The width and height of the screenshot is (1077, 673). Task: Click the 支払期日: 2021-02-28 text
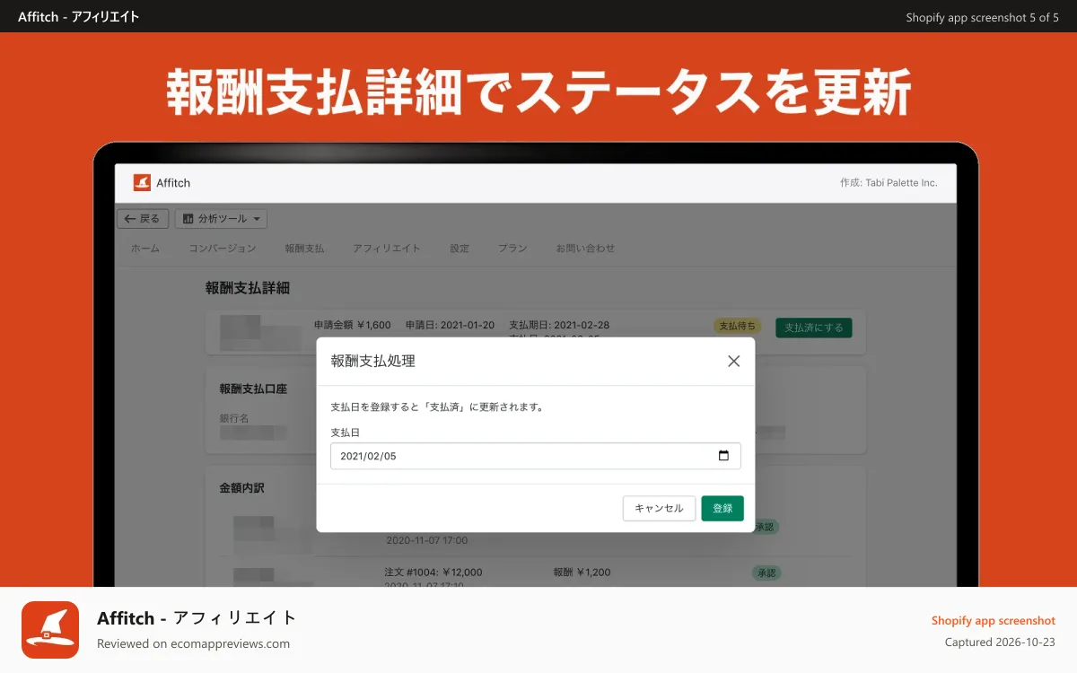558,325
